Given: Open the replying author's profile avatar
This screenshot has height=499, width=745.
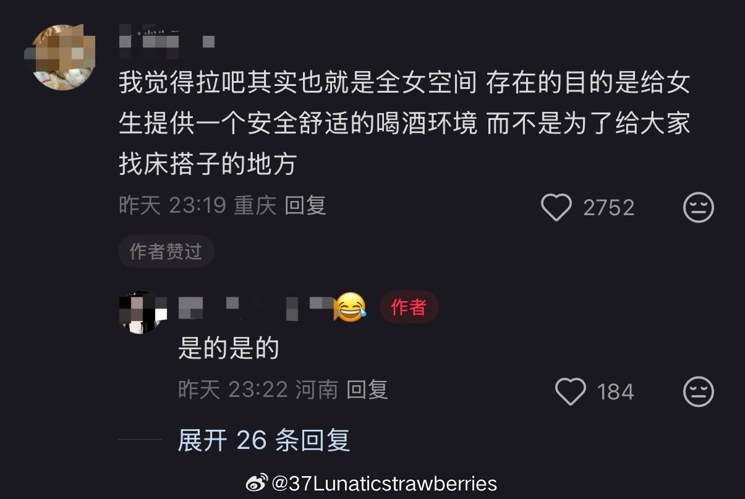Looking at the screenshot, I should click(x=142, y=312).
